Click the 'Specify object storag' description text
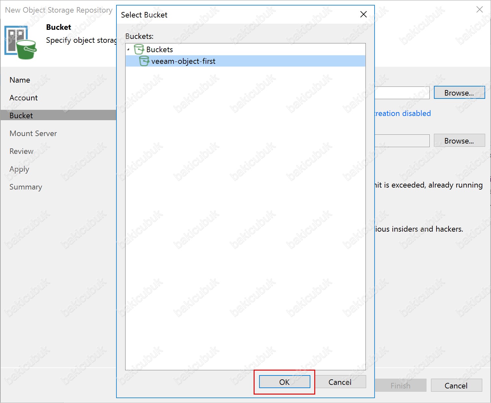491x403 pixels. point(81,40)
